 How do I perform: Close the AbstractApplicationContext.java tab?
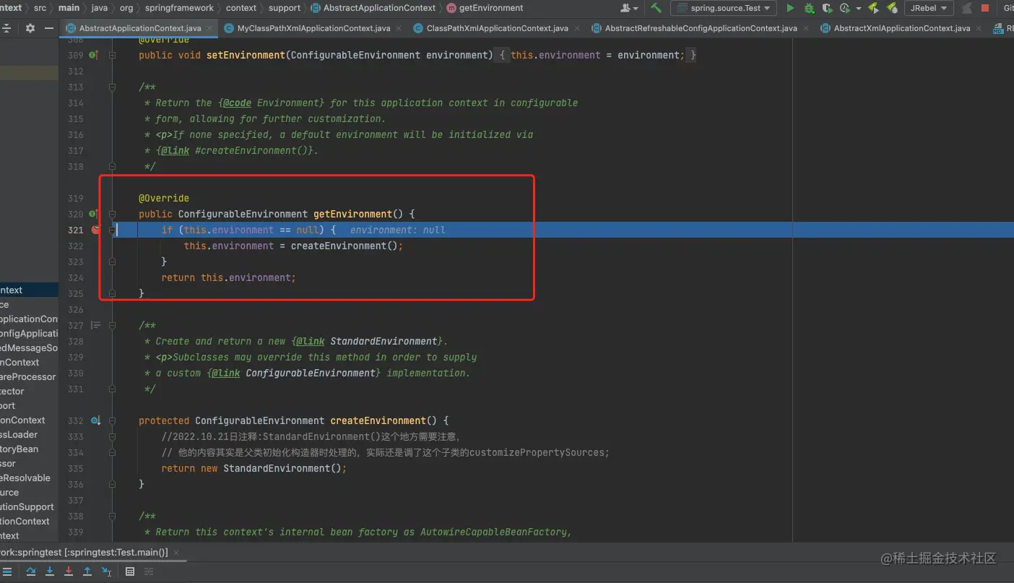pyautogui.click(x=209, y=28)
